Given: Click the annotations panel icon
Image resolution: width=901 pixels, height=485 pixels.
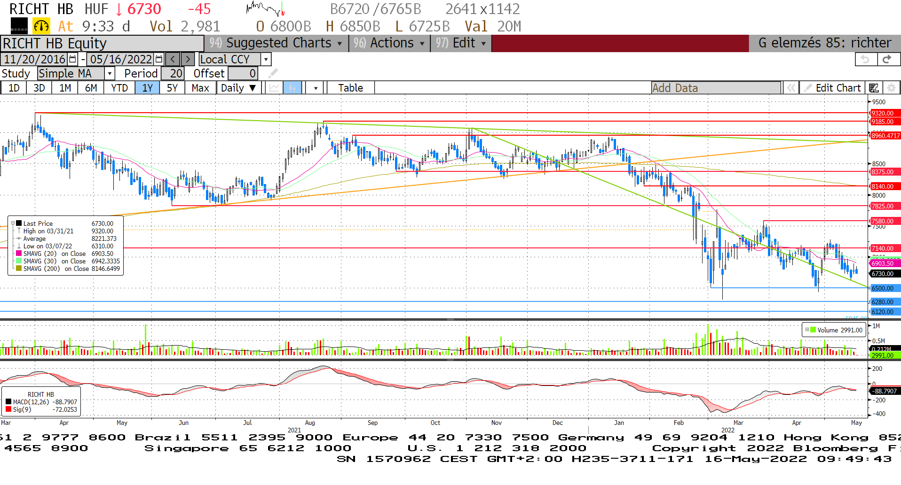Looking at the screenshot, I should point(874,88).
